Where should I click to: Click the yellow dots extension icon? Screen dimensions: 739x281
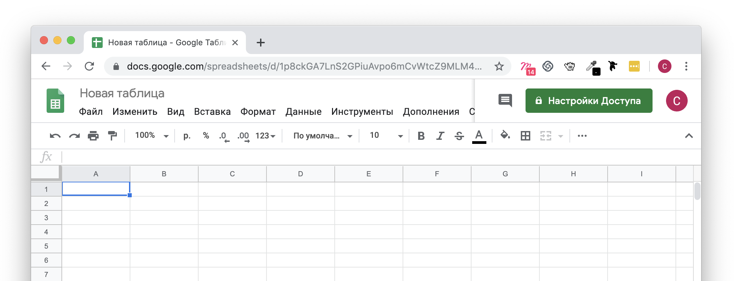pos(634,66)
